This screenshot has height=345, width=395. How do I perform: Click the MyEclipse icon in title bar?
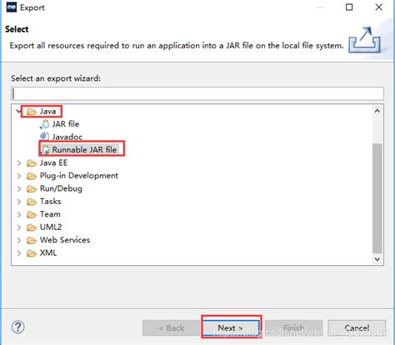tap(12, 7)
